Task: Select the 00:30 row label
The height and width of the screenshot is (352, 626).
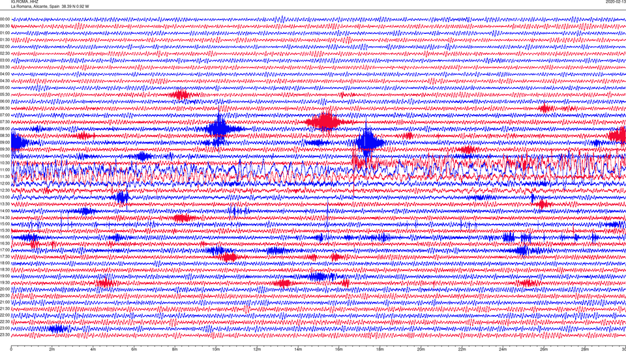Action: tap(5, 26)
